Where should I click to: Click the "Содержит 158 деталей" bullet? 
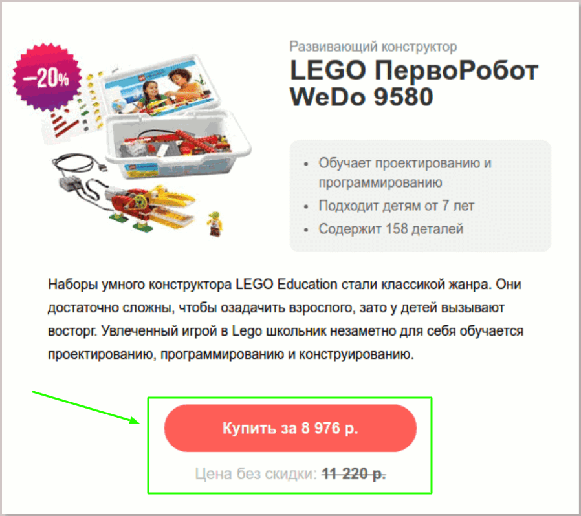pos(391,229)
